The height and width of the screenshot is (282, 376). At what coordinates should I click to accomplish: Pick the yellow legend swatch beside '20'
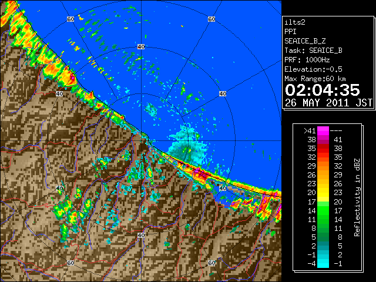coord(323,193)
